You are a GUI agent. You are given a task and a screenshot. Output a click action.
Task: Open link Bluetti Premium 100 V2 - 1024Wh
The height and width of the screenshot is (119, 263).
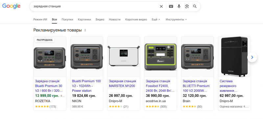(86, 86)
